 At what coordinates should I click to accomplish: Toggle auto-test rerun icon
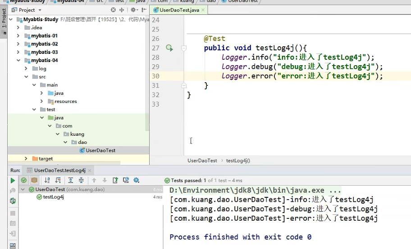pos(13,200)
